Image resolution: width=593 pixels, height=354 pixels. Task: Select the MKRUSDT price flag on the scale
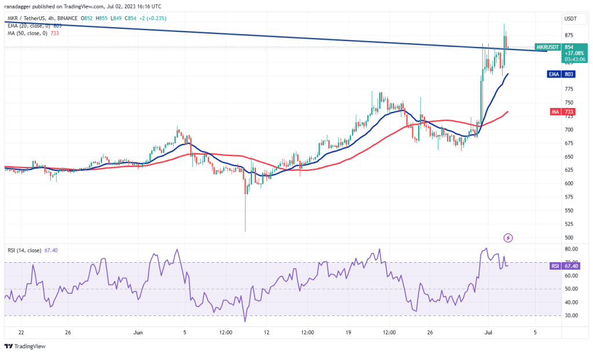click(x=548, y=47)
